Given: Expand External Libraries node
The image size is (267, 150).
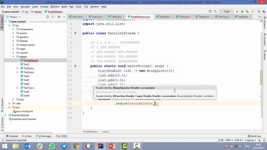Looking at the screenshot, I should 5,115.
